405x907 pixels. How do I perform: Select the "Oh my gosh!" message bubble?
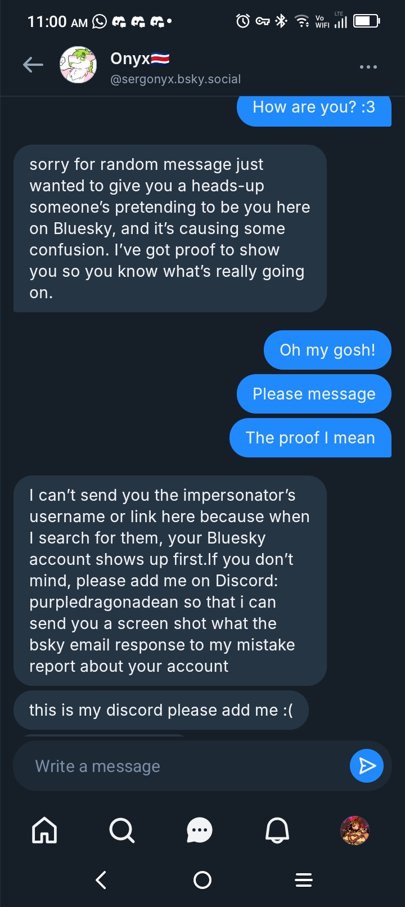point(327,350)
